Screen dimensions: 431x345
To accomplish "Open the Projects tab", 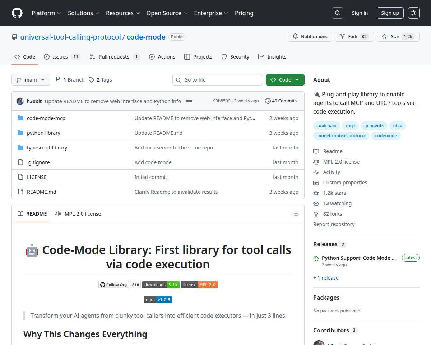I will [x=198, y=57].
